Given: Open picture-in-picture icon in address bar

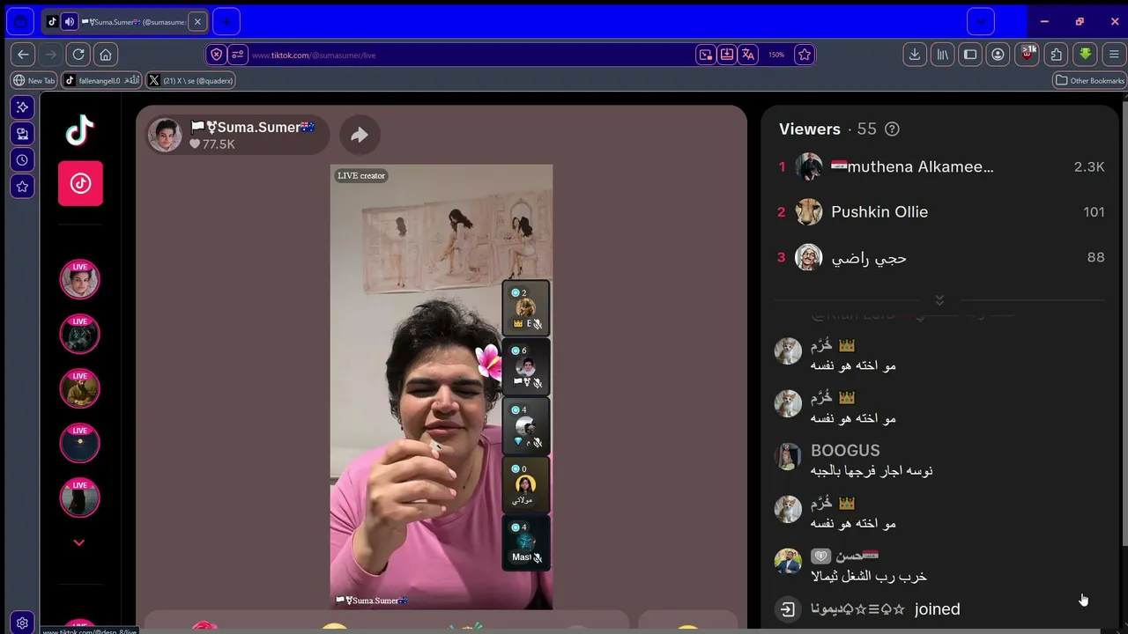Looking at the screenshot, I should coord(706,55).
